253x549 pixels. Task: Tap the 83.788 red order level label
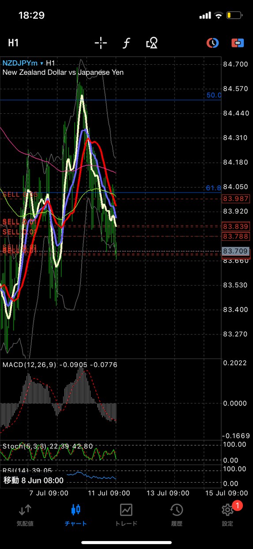[236, 236]
